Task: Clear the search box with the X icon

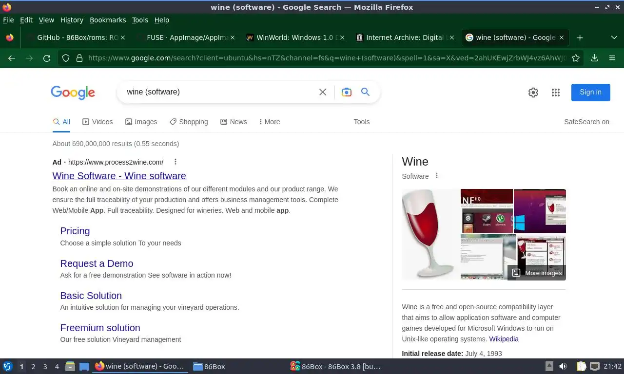Action: (323, 92)
